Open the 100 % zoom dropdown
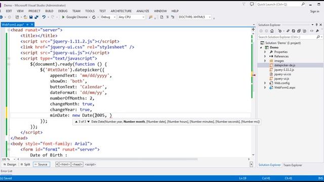 pyautogui.click(x=14, y=159)
